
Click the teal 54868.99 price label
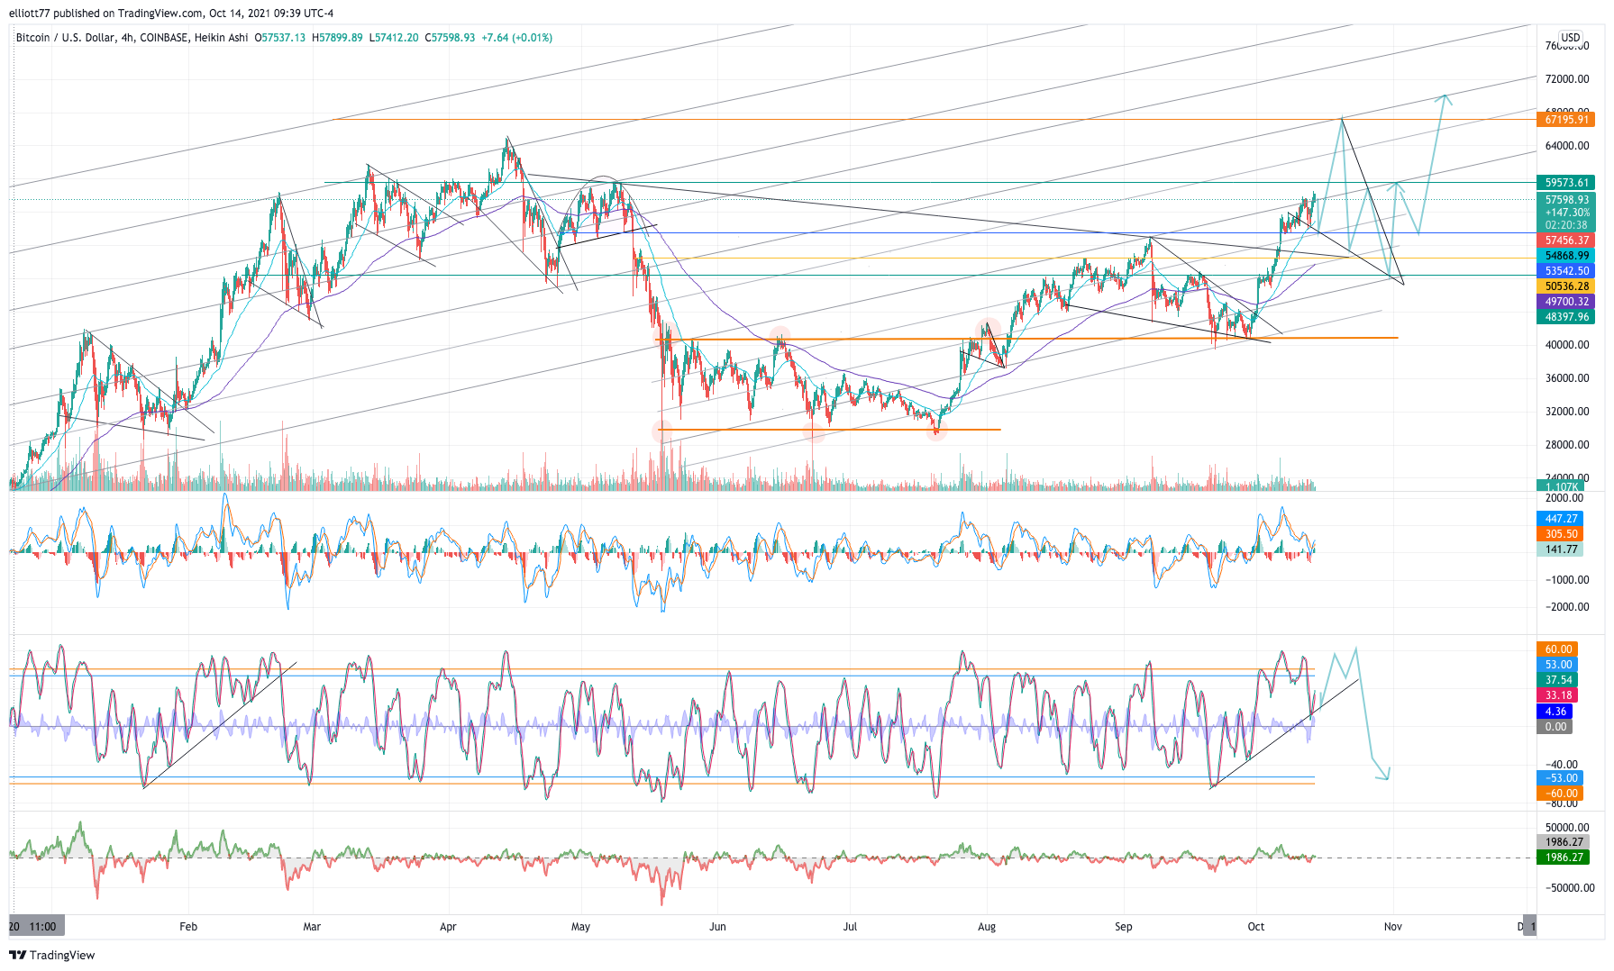pos(1565,256)
